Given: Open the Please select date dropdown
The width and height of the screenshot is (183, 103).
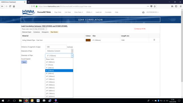Looking at the screenshot, I should 40,29.
